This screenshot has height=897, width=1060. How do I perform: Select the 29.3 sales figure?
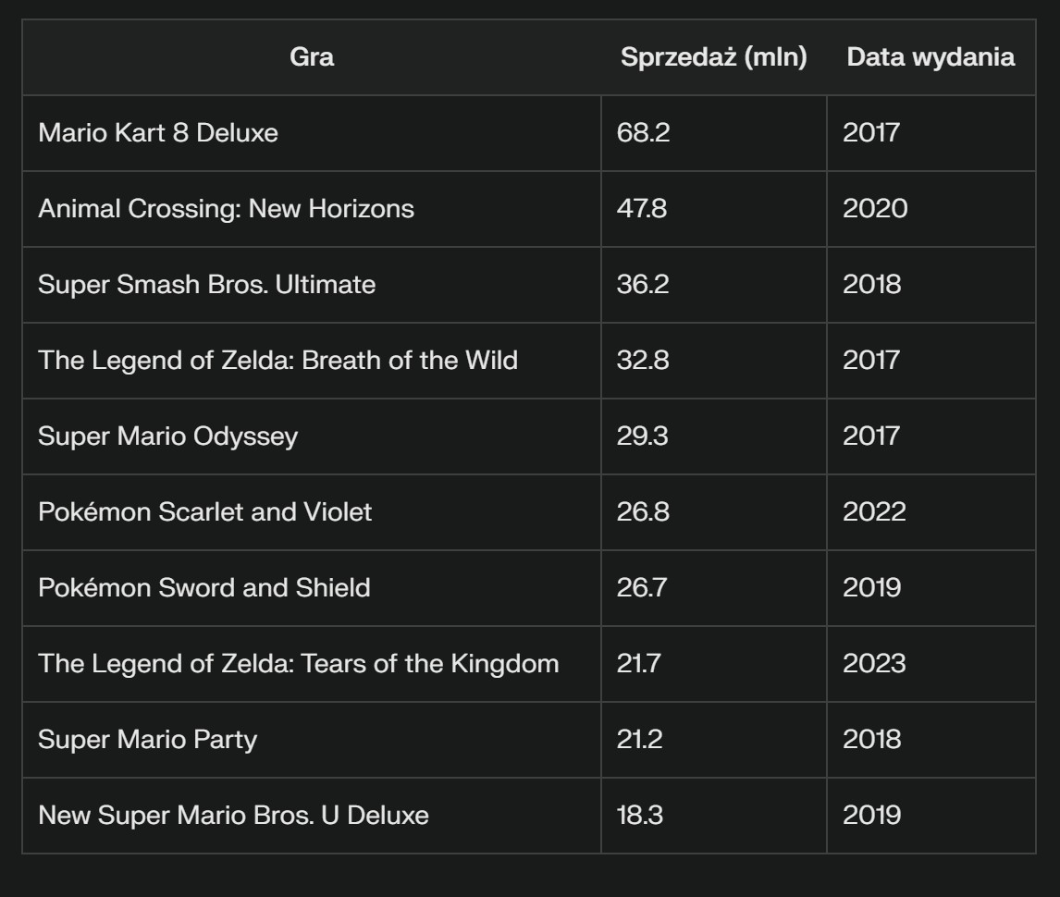(642, 436)
